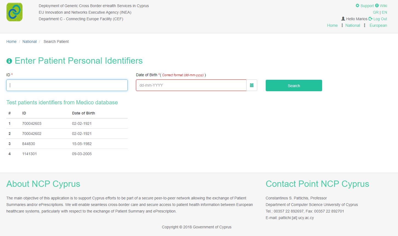Click the National breadcrumb link
The image size is (398, 236).
pyautogui.click(x=29, y=42)
